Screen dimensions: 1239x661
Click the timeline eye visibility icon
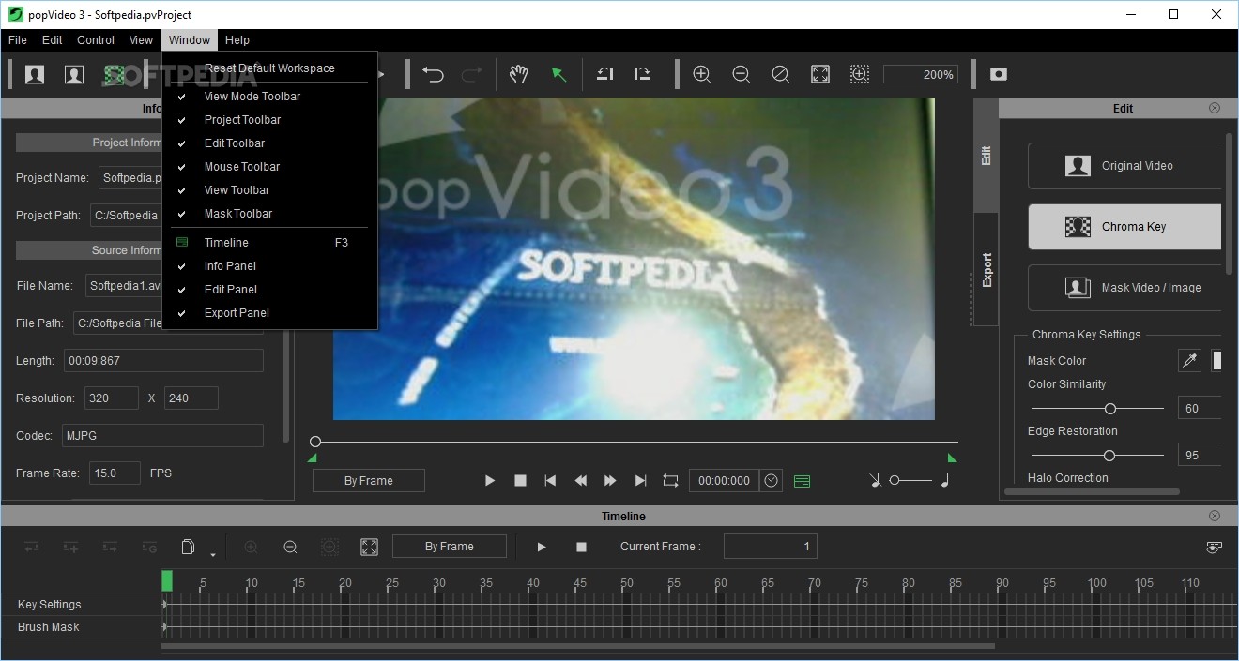pos(1215,548)
